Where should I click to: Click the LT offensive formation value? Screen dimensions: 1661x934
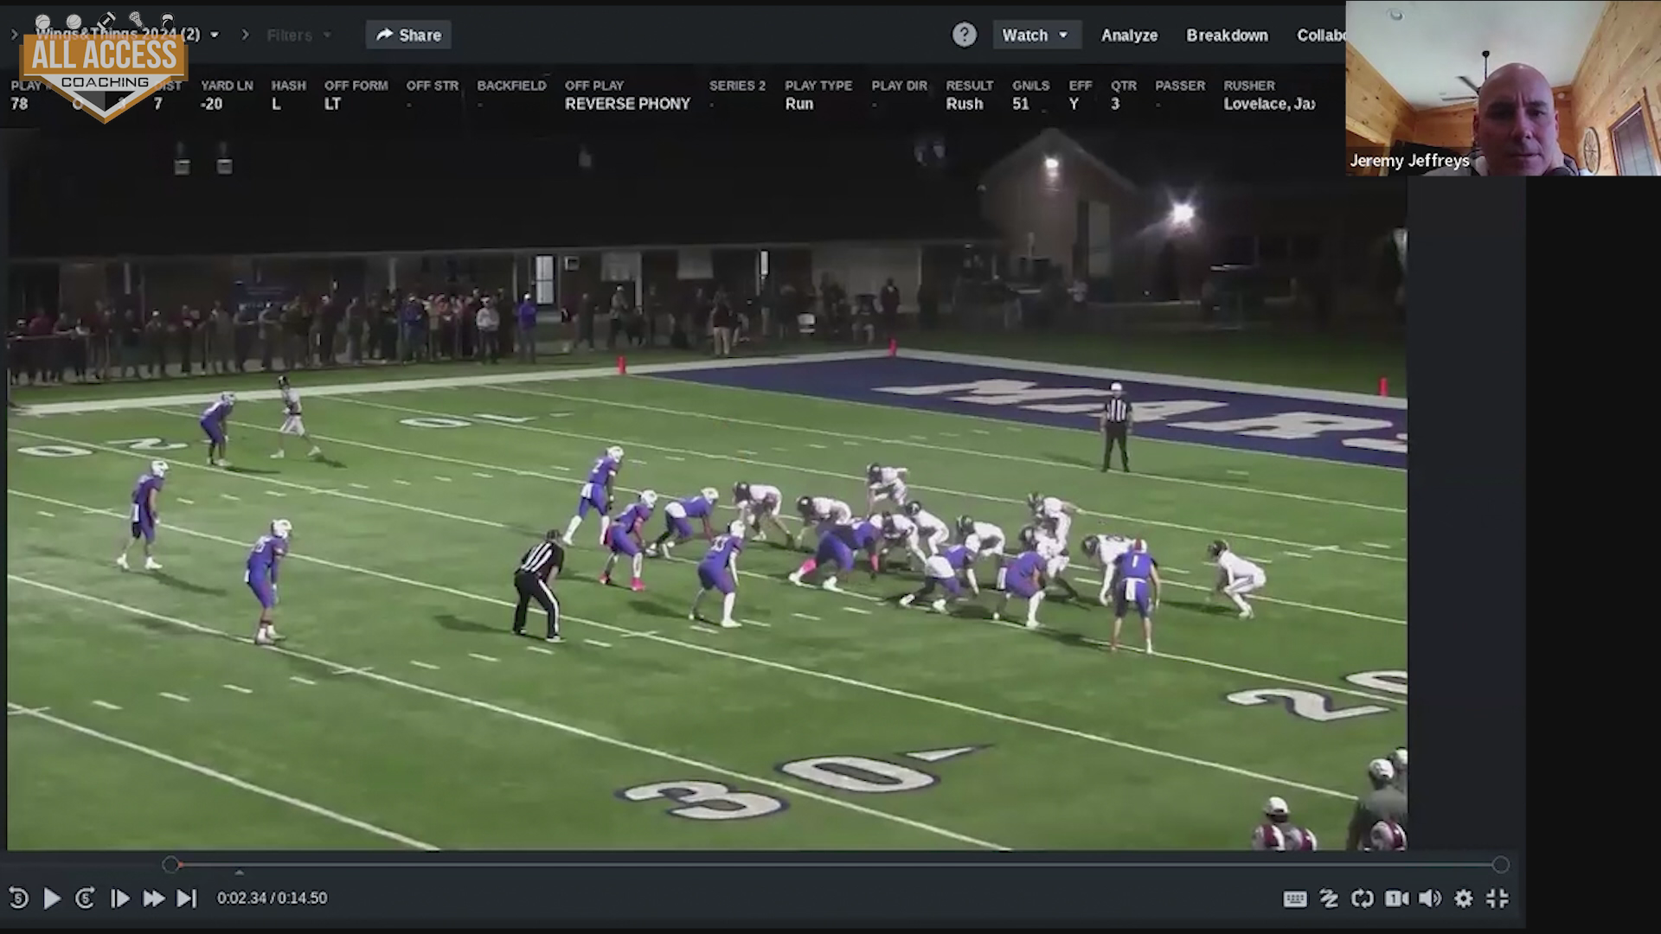point(332,104)
